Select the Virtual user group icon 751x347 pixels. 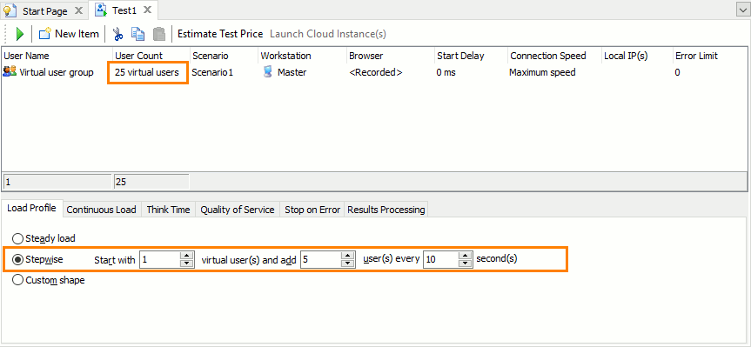10,72
